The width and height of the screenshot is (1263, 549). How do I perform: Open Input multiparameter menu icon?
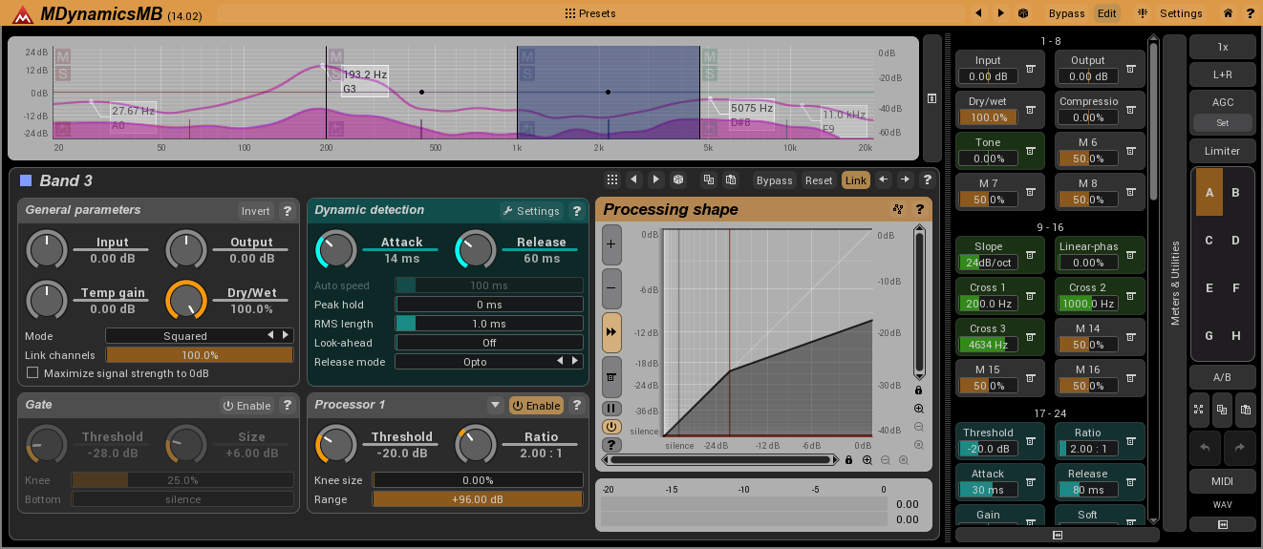[1031, 69]
